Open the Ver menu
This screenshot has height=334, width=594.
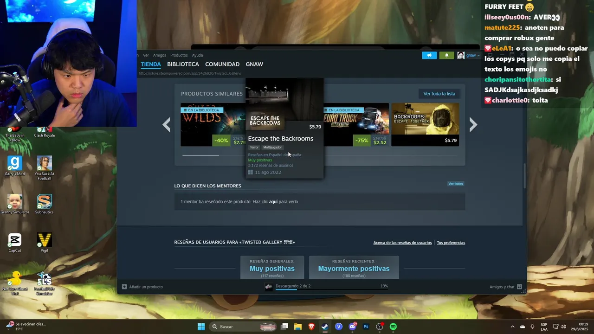[x=146, y=55]
